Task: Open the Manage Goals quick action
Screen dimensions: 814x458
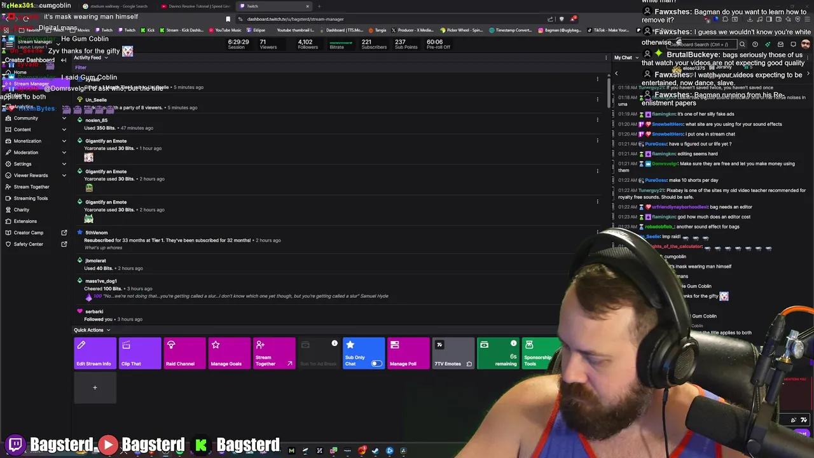Action: [229, 353]
